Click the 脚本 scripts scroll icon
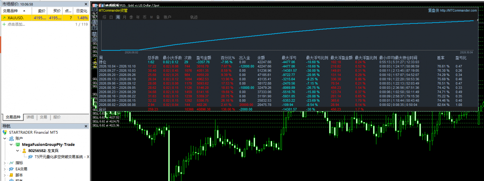The width and height of the screenshot is (484, 181). point(11,175)
